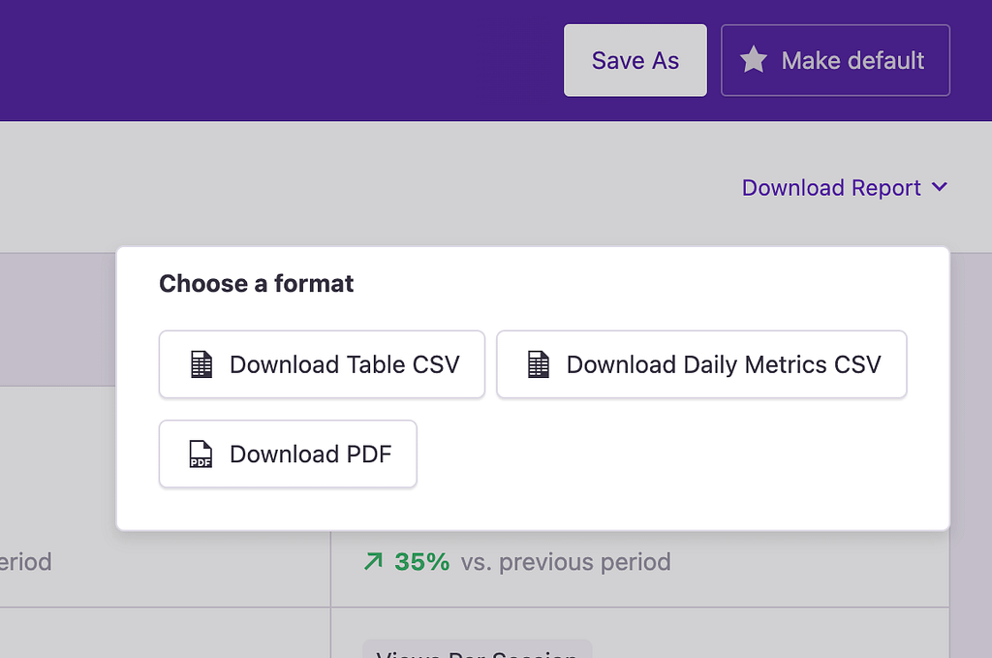Click the star icon on Make default button
992x658 pixels.
tap(753, 60)
